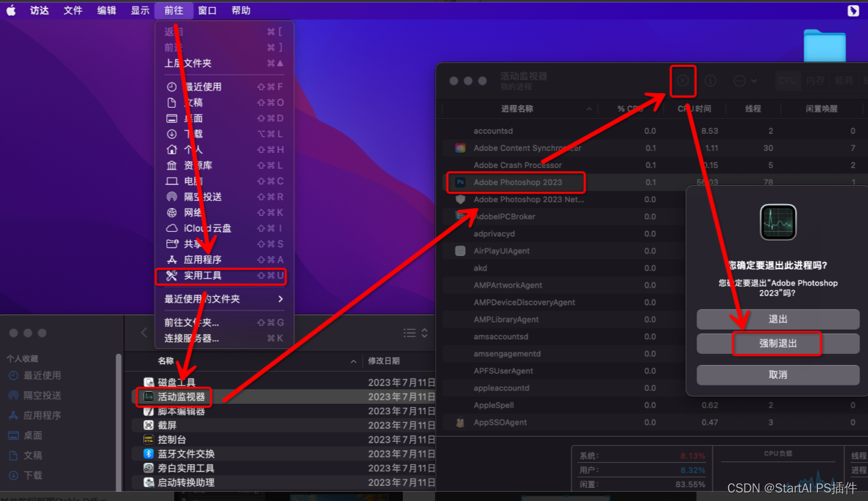Click the process info (i) toolbar icon
The image size is (868, 501).
click(710, 81)
